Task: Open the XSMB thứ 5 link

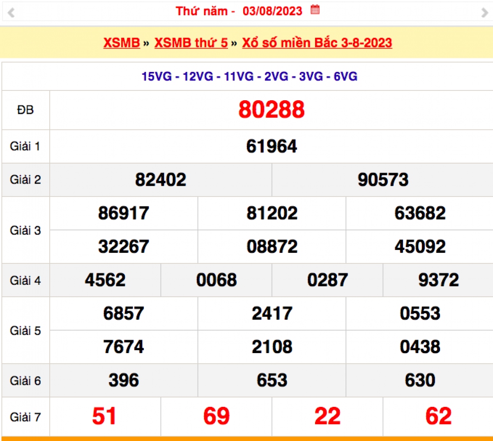Action: tap(191, 43)
